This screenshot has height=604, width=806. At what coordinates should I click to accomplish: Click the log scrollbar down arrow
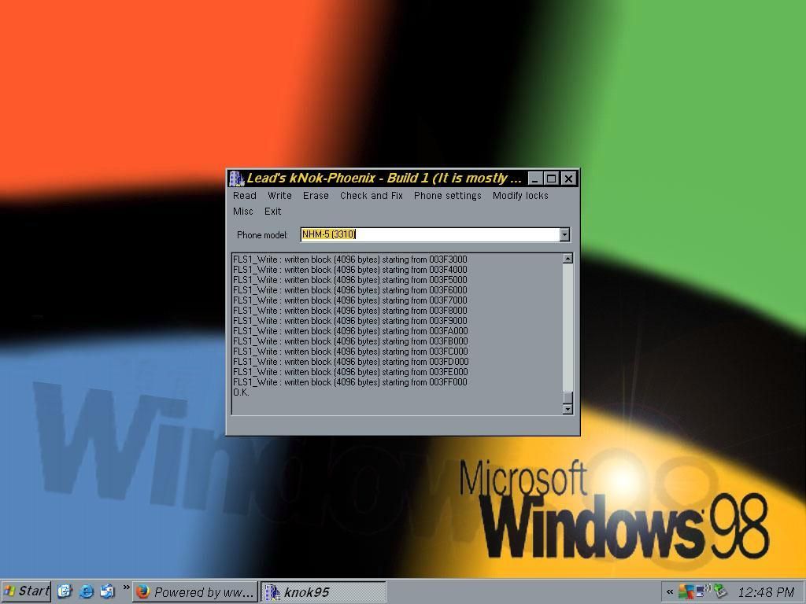(x=568, y=409)
